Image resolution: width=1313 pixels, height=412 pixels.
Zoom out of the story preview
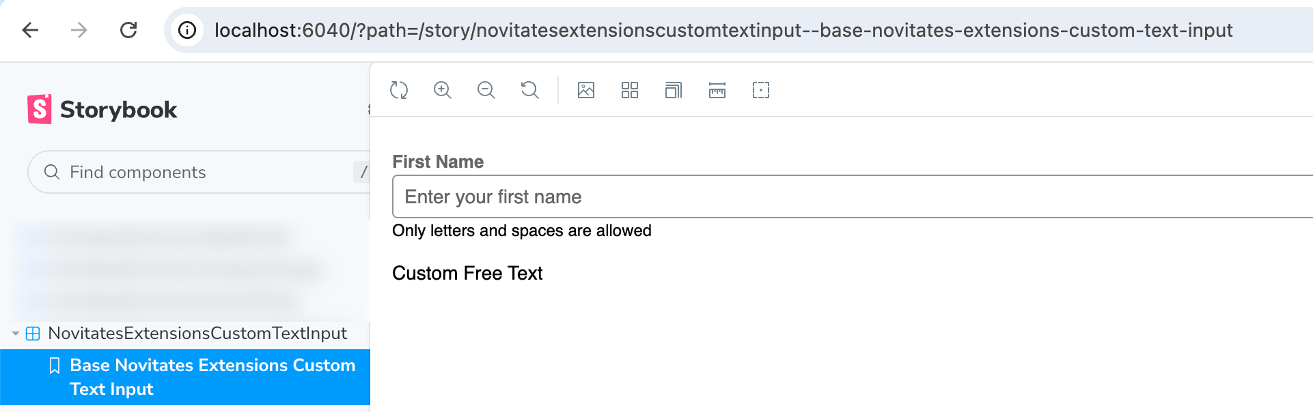tap(486, 90)
